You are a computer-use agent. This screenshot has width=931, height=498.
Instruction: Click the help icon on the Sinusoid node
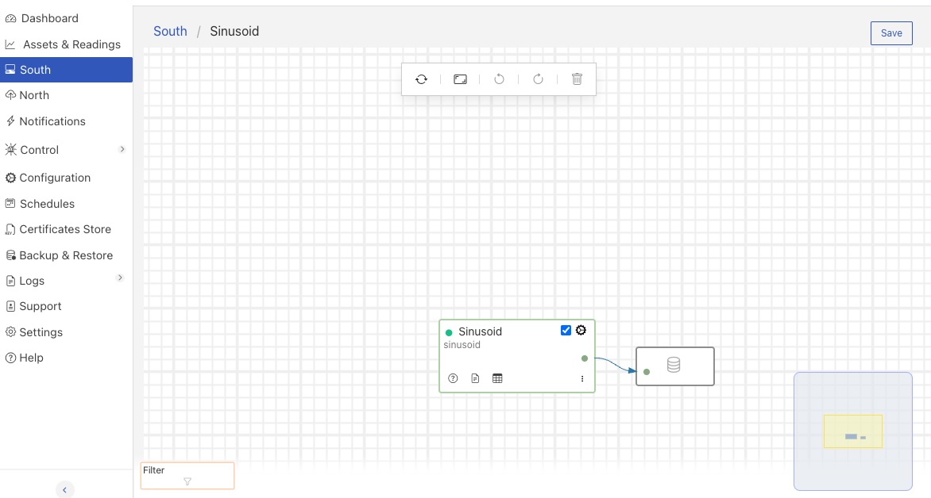pyautogui.click(x=453, y=378)
